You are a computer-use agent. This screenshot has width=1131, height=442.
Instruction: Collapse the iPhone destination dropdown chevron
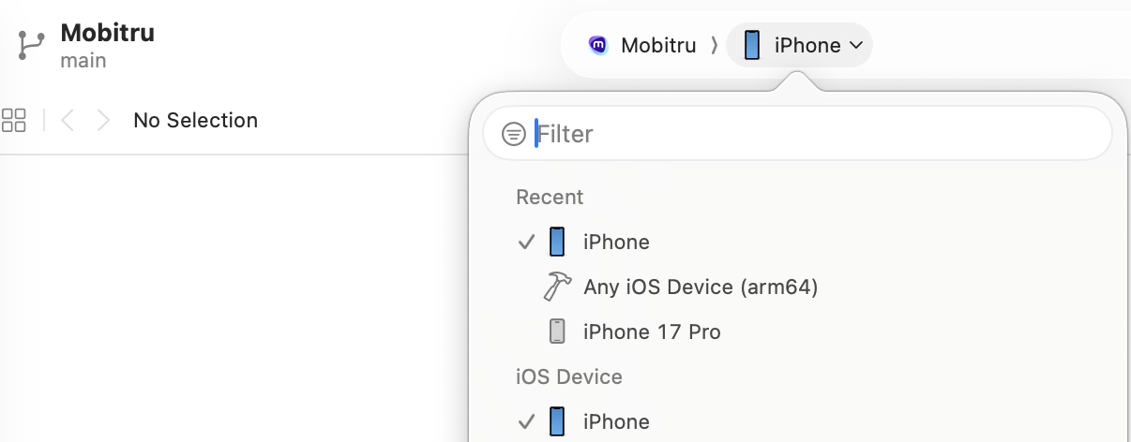pos(855,45)
